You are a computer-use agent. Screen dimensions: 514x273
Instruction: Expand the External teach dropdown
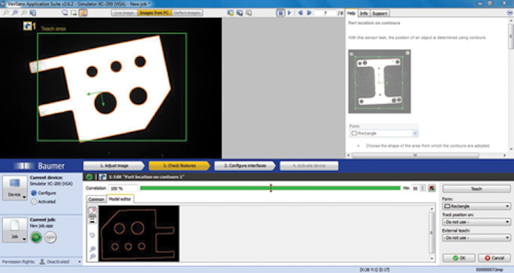[476, 237]
